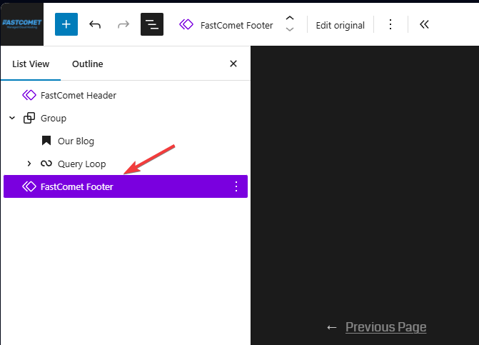The image size is (479, 345).
Task: Move the block down with the down chevron
Action: click(289, 30)
